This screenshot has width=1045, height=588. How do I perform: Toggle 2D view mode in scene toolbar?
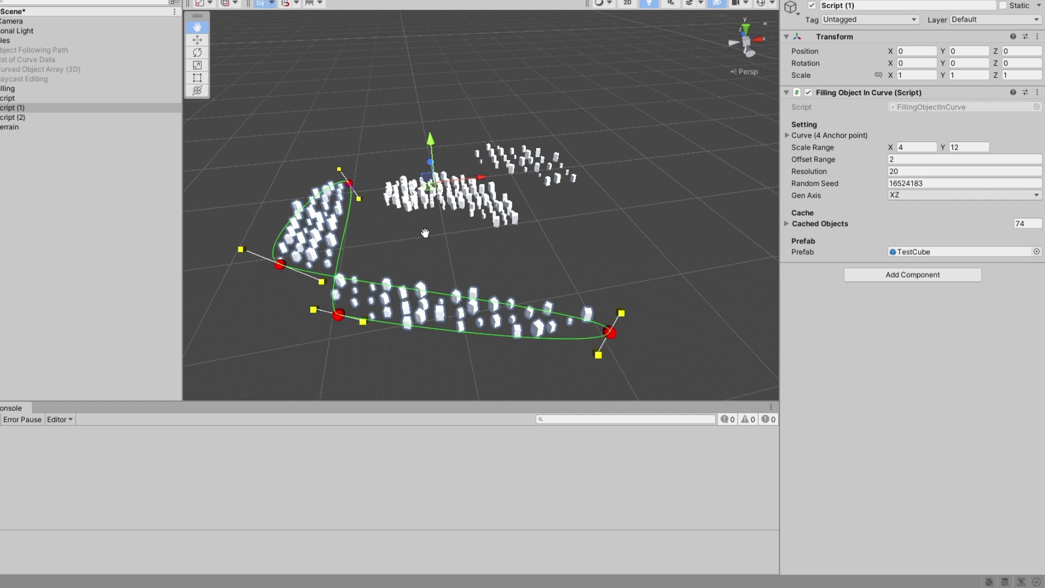(627, 3)
